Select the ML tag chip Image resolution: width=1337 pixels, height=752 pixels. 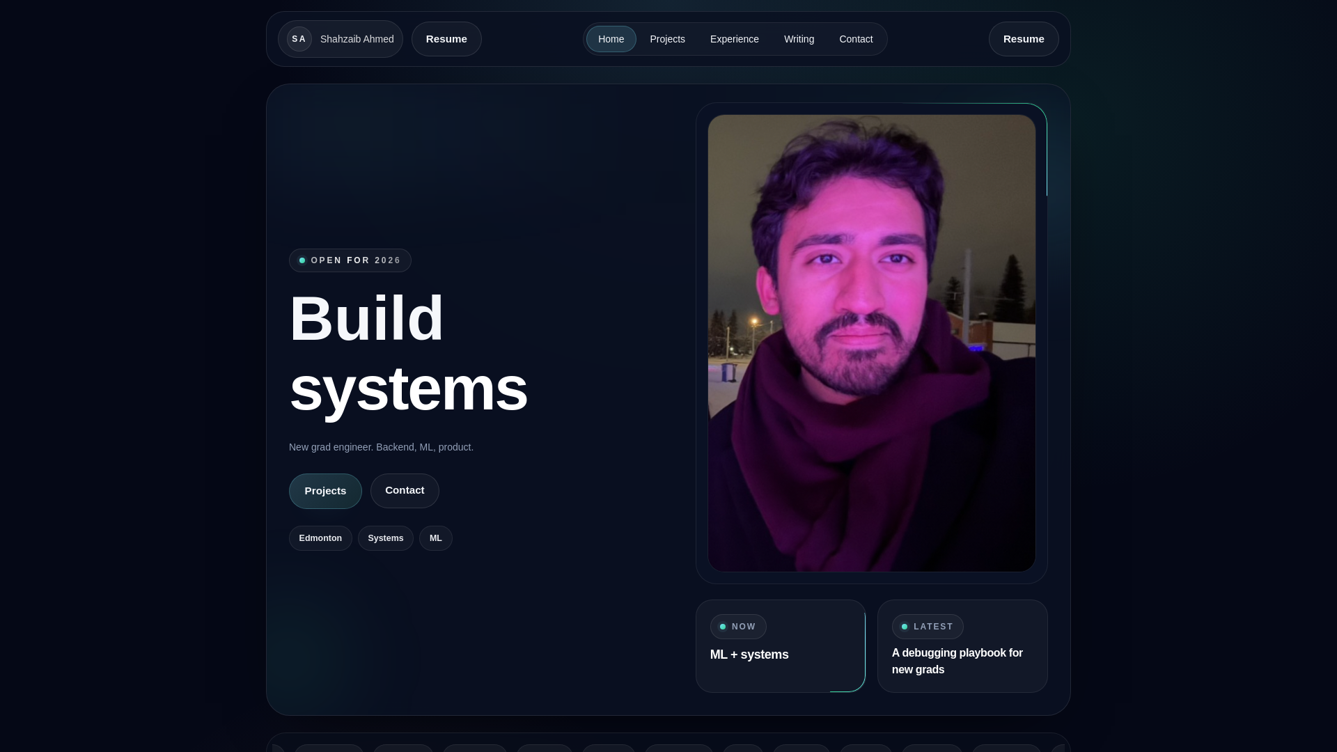(436, 538)
